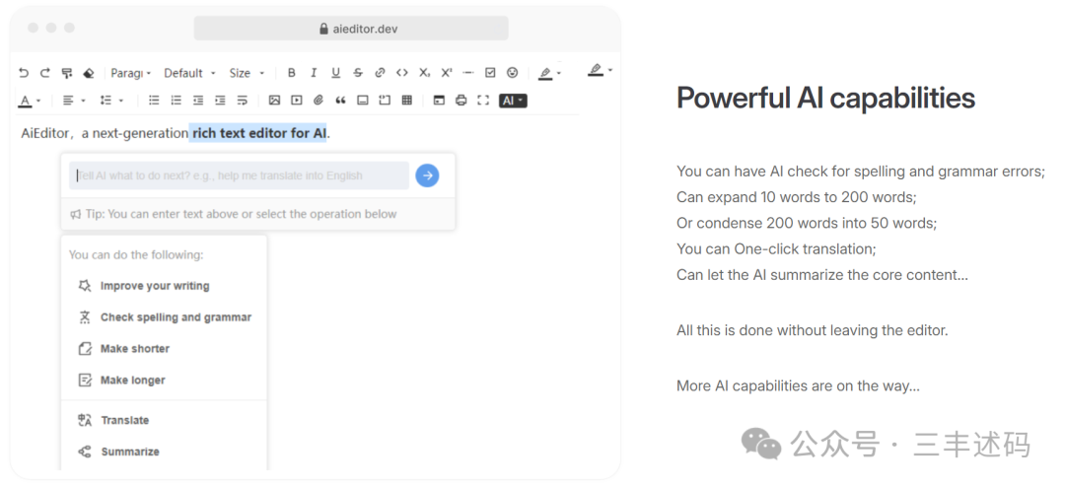The height and width of the screenshot is (487, 1065).
Task: Pick the Summarize option
Action: 119,452
